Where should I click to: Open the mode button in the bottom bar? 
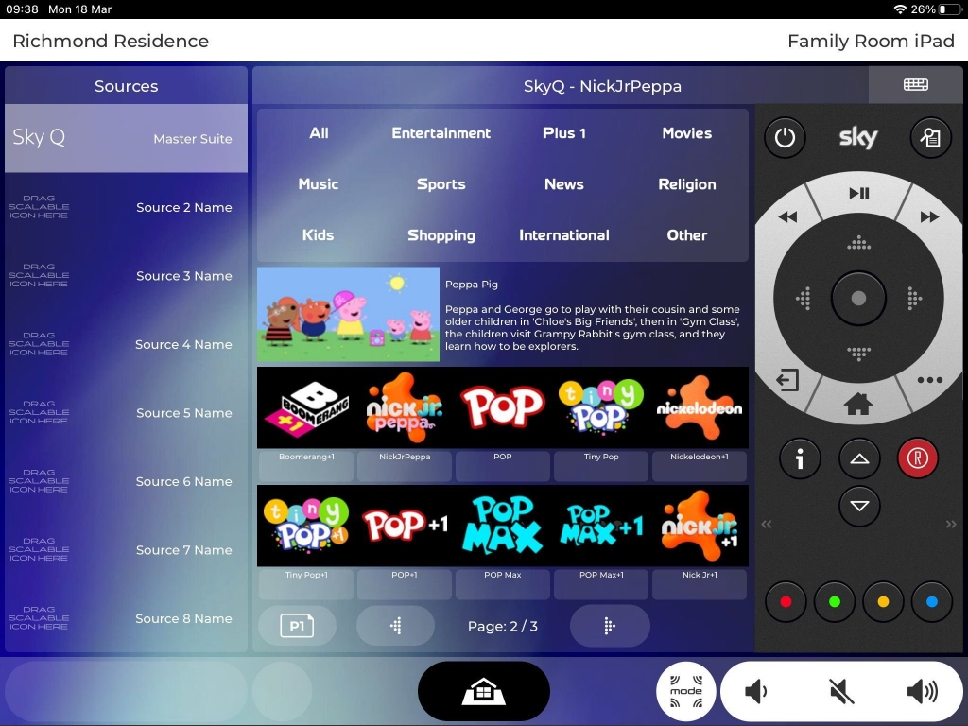(686, 691)
